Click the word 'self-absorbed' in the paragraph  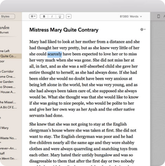pyautogui.click(x=92, y=66)
